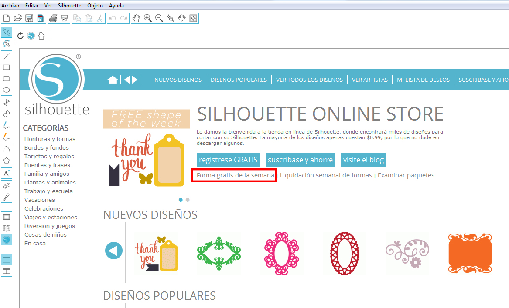509x308 pixels.
Task: Click the Refresh icon in browser bar
Action: tap(20, 36)
